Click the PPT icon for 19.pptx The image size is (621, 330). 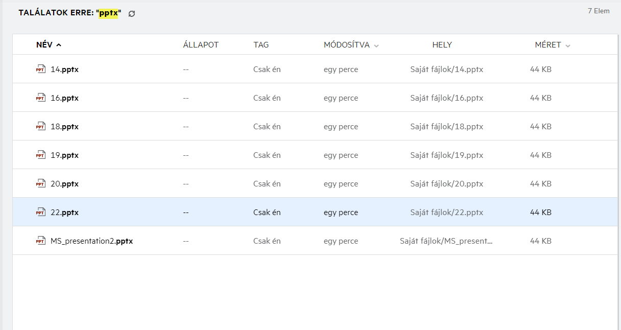tap(40, 155)
